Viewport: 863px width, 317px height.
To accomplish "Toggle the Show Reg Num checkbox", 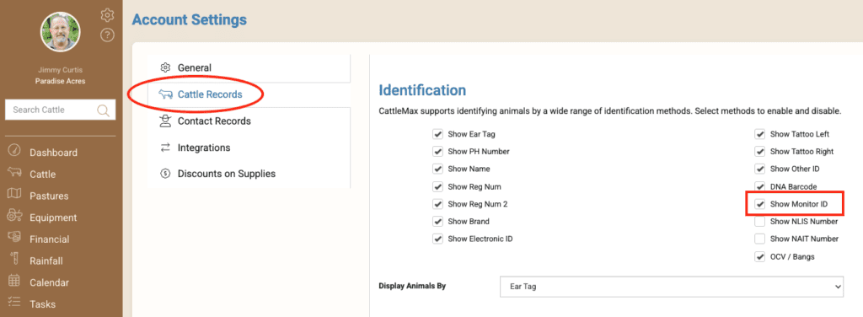I will click(437, 186).
